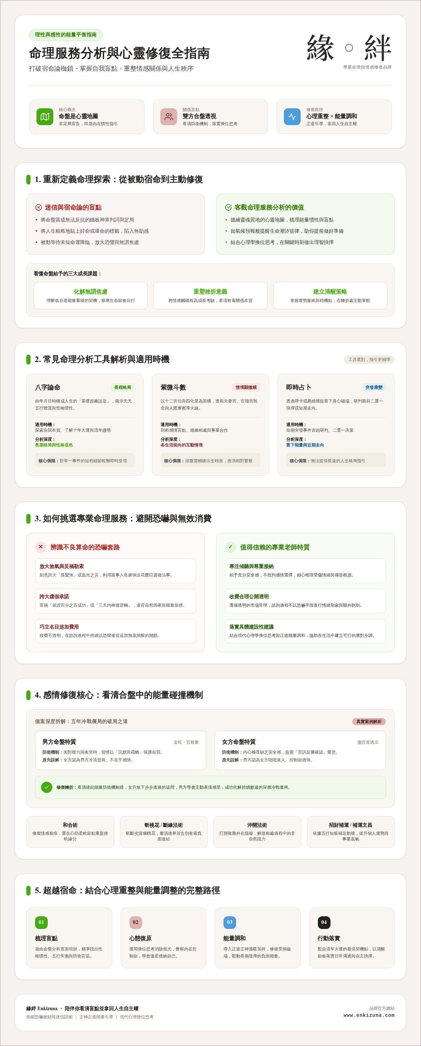Click the 理性與感性的能量平衡指南 tag
421x1046 pixels.
66,35
